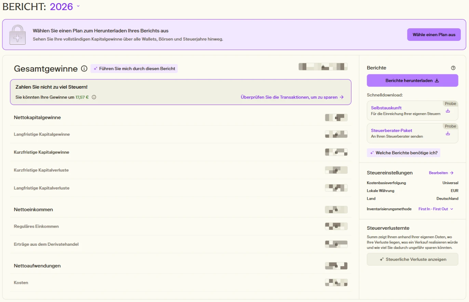This screenshot has width=469, height=302.
Task: Click the locked value for Kurzfristige Kapitalgewinne
Action: pos(336,152)
